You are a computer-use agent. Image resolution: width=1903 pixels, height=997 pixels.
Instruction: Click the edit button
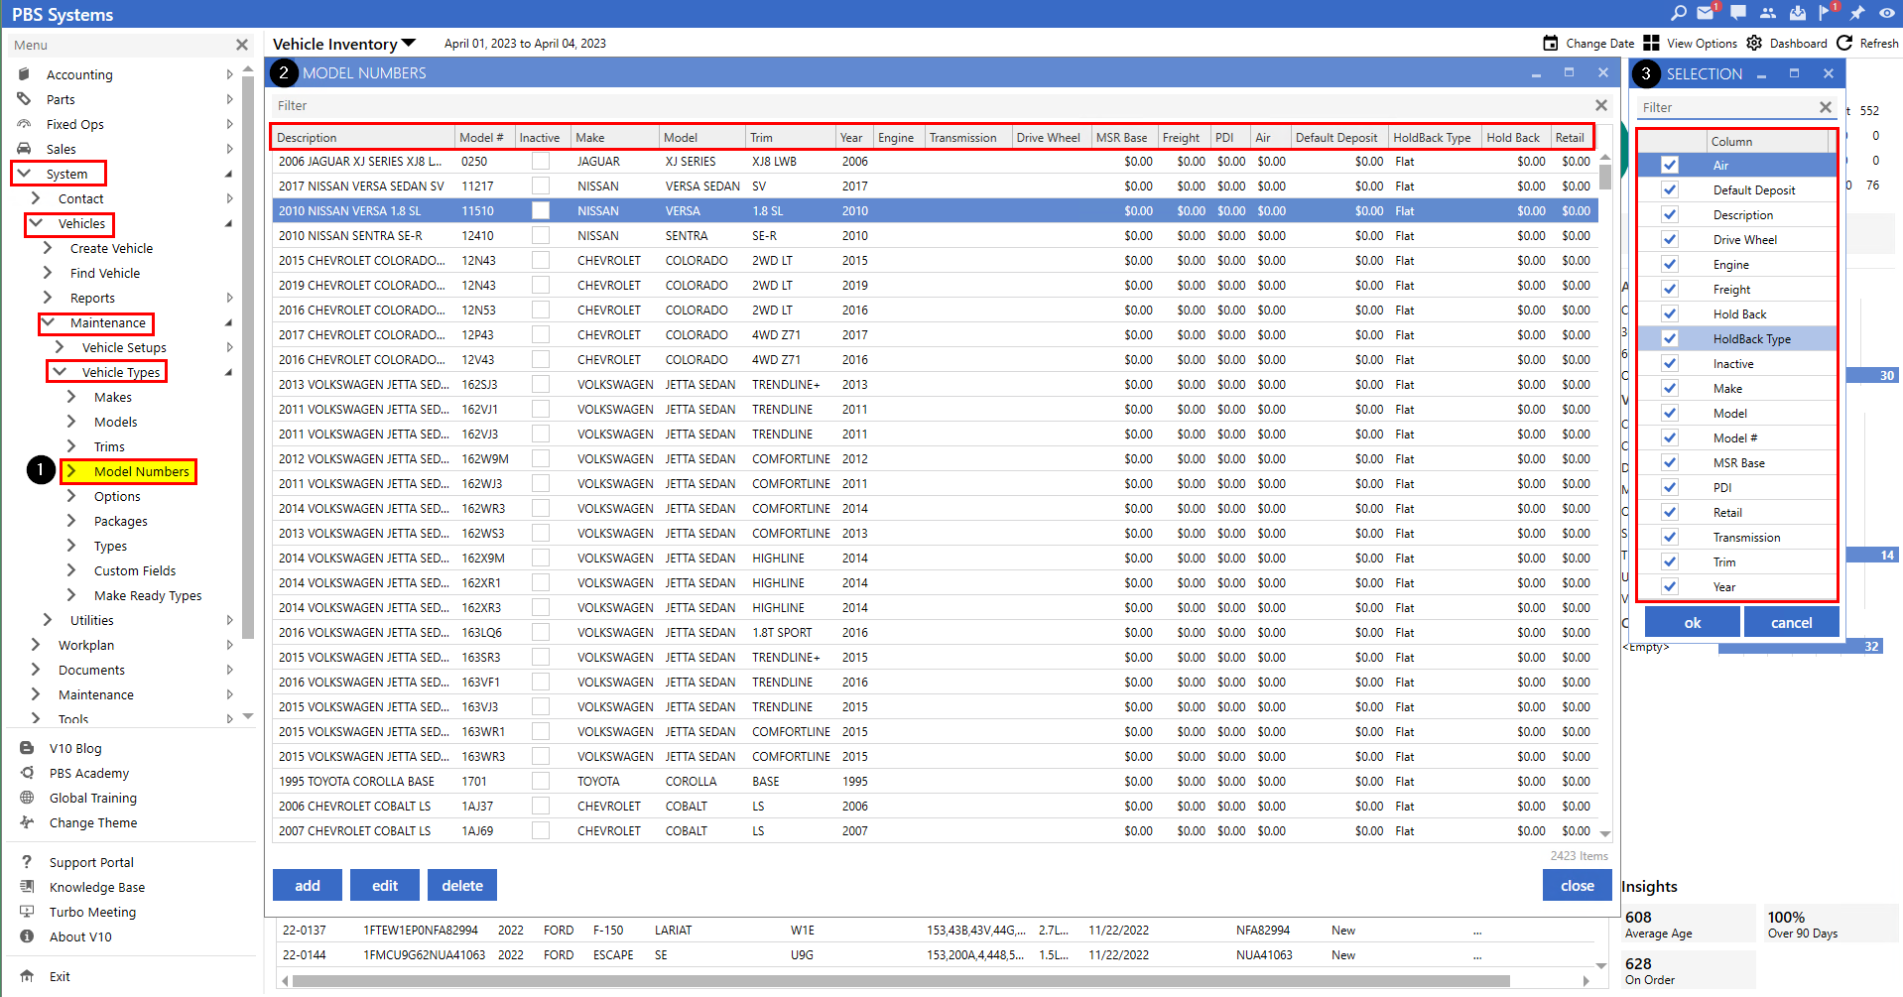coord(385,885)
